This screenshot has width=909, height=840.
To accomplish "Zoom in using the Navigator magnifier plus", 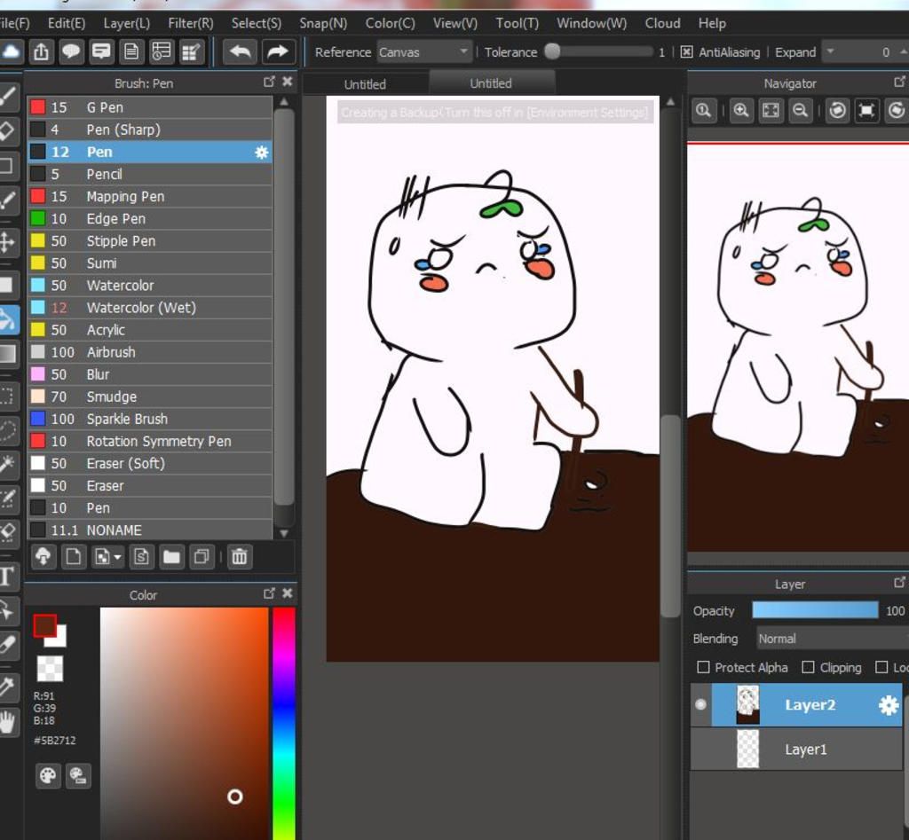I will click(x=741, y=110).
